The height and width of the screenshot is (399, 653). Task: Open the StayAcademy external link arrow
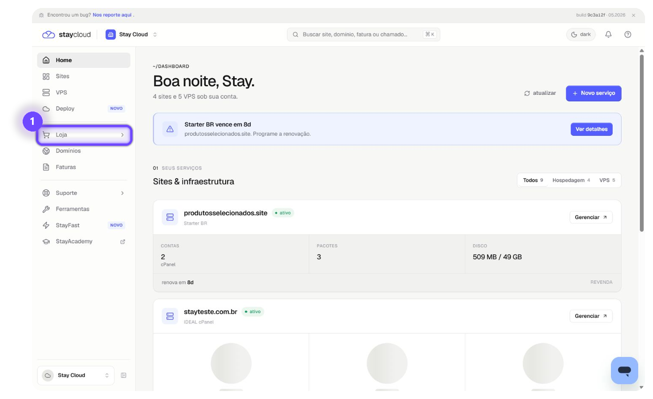pos(123,242)
